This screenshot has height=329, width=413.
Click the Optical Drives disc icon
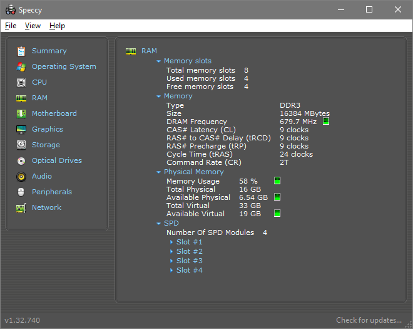21,160
